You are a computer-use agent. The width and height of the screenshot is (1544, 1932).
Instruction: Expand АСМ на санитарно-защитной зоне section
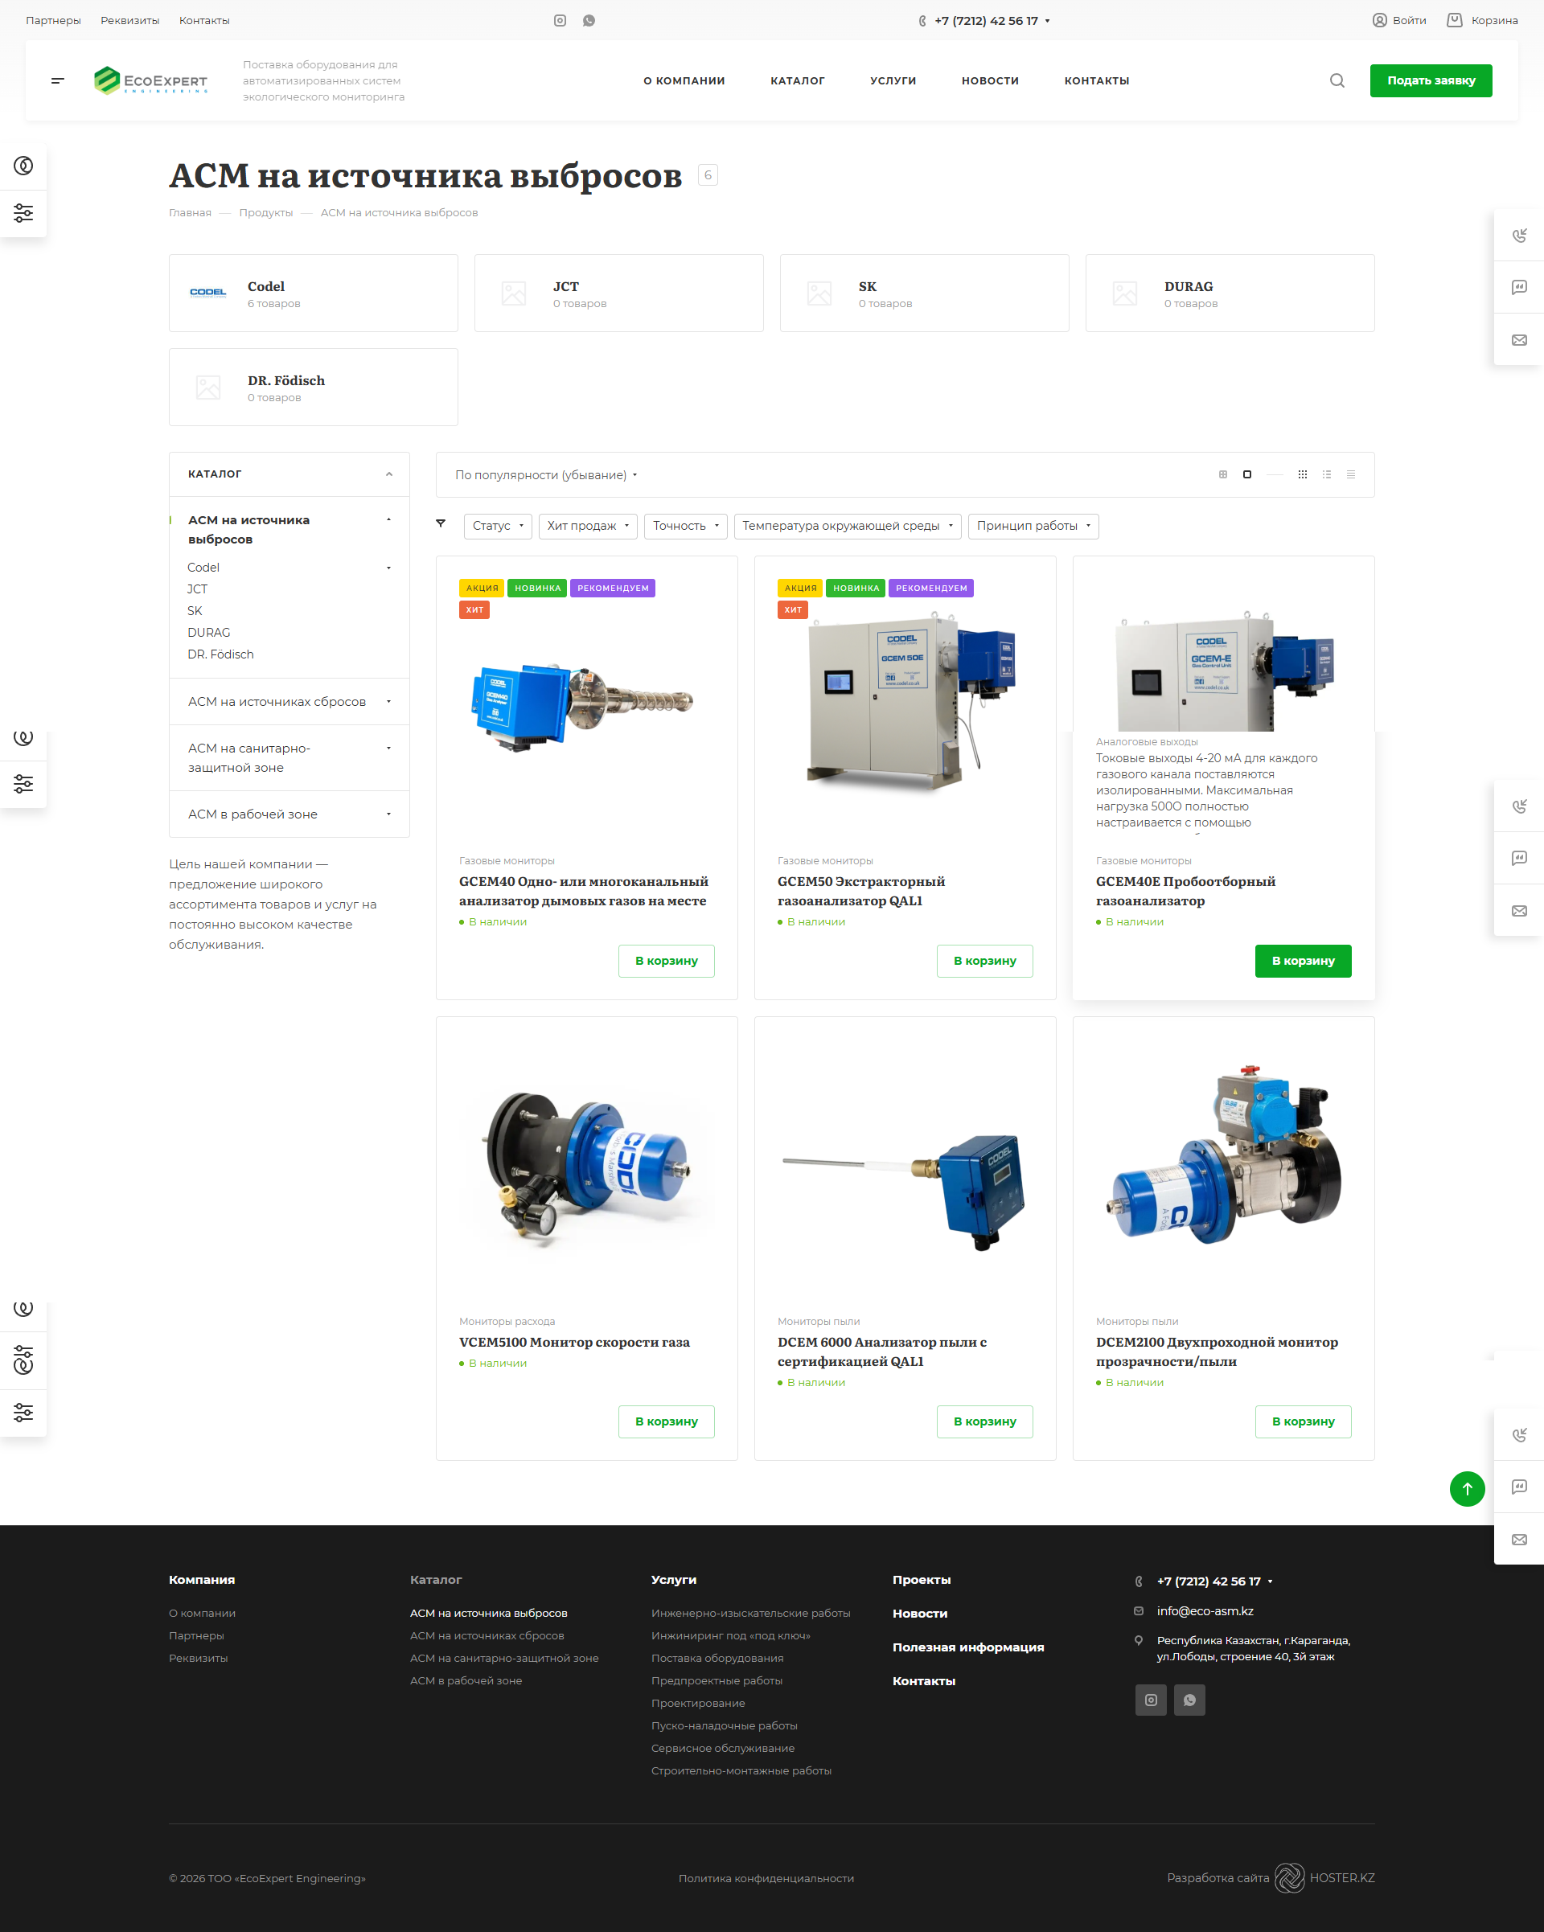388,749
